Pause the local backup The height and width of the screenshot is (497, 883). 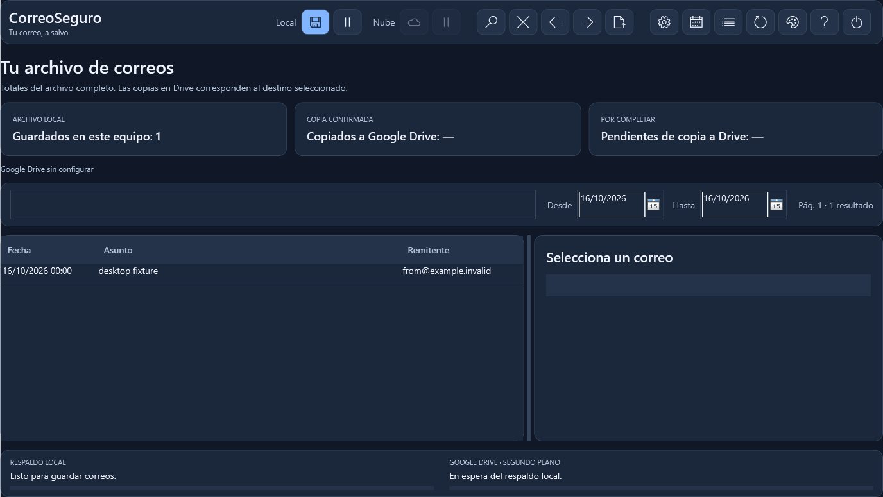coord(347,22)
